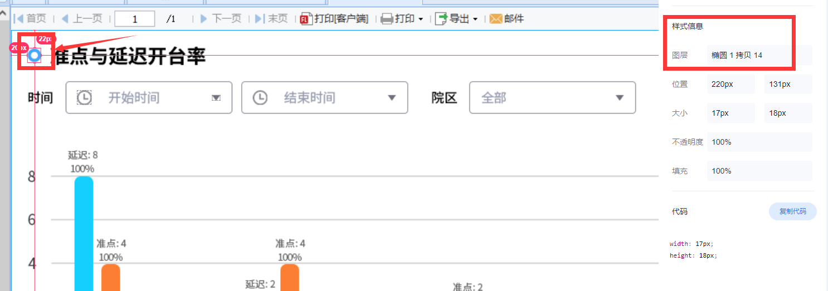Click the clock icon in 开始时间 field
The width and height of the screenshot is (828, 291).
(84, 98)
